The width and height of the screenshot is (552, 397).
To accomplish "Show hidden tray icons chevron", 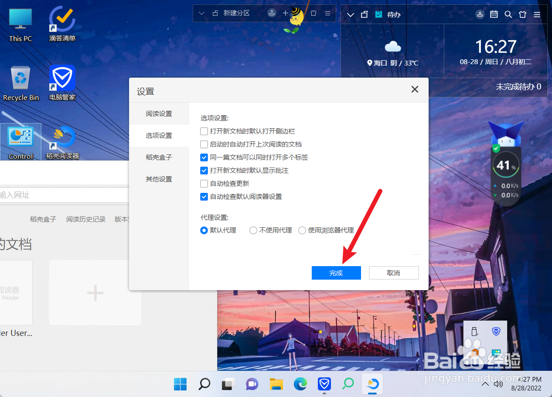I will pos(485,384).
